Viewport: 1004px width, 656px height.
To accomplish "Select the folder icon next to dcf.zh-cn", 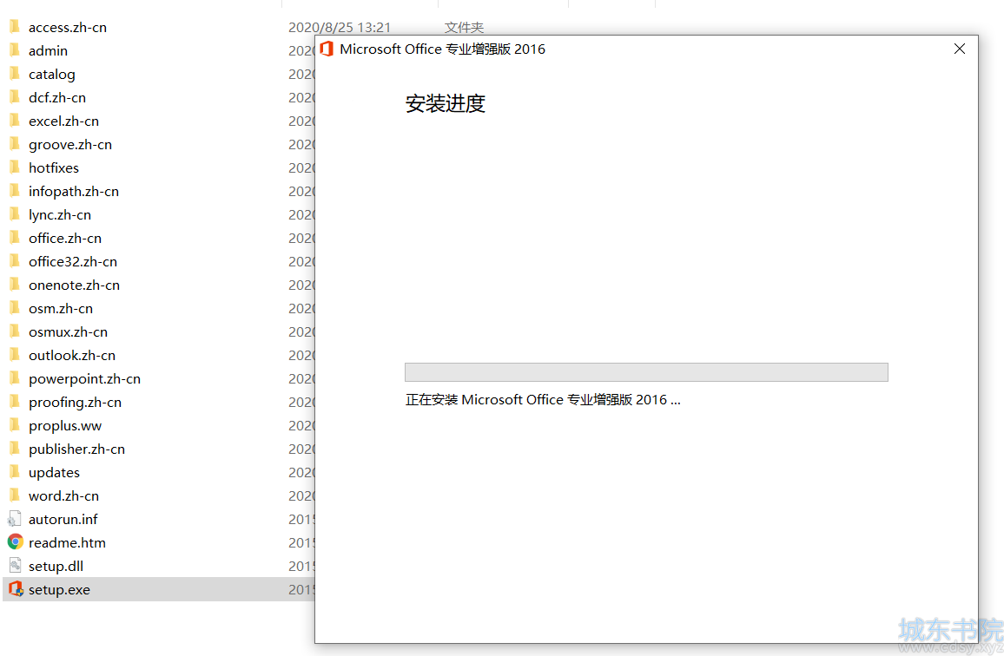I will coord(15,97).
